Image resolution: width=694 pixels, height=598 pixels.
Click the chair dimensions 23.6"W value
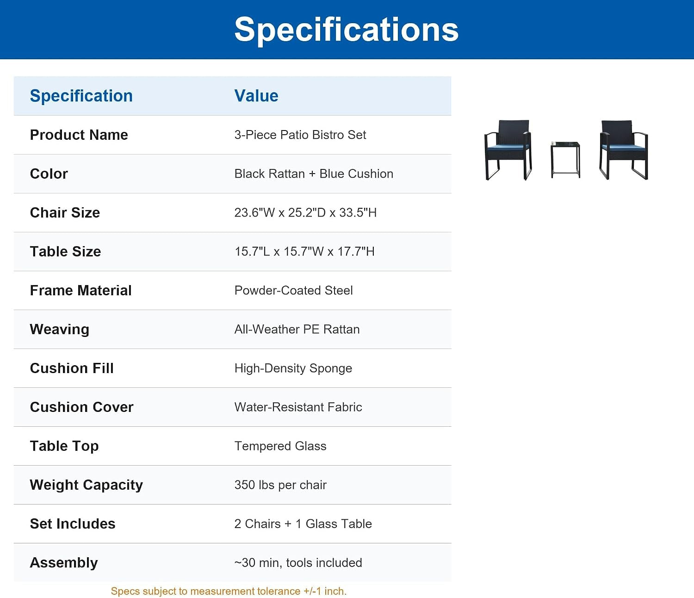pyautogui.click(x=305, y=212)
